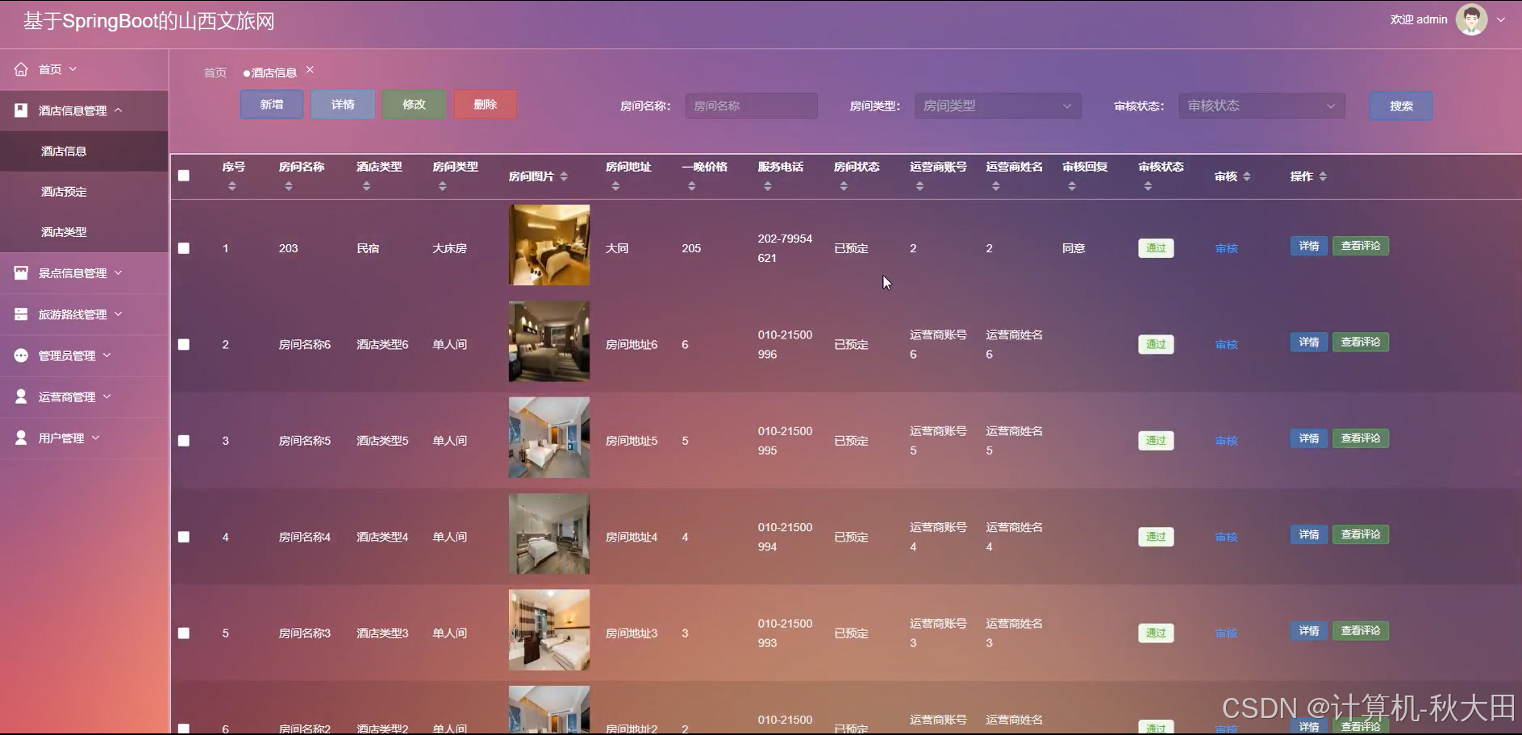The width and height of the screenshot is (1522, 735).
Task: Check the row for room 203
Action: pos(184,248)
